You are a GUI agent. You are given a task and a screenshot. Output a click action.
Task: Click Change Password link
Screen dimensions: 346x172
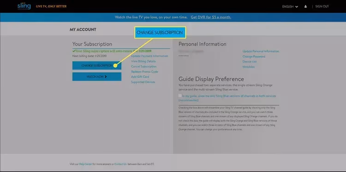pos(254,57)
